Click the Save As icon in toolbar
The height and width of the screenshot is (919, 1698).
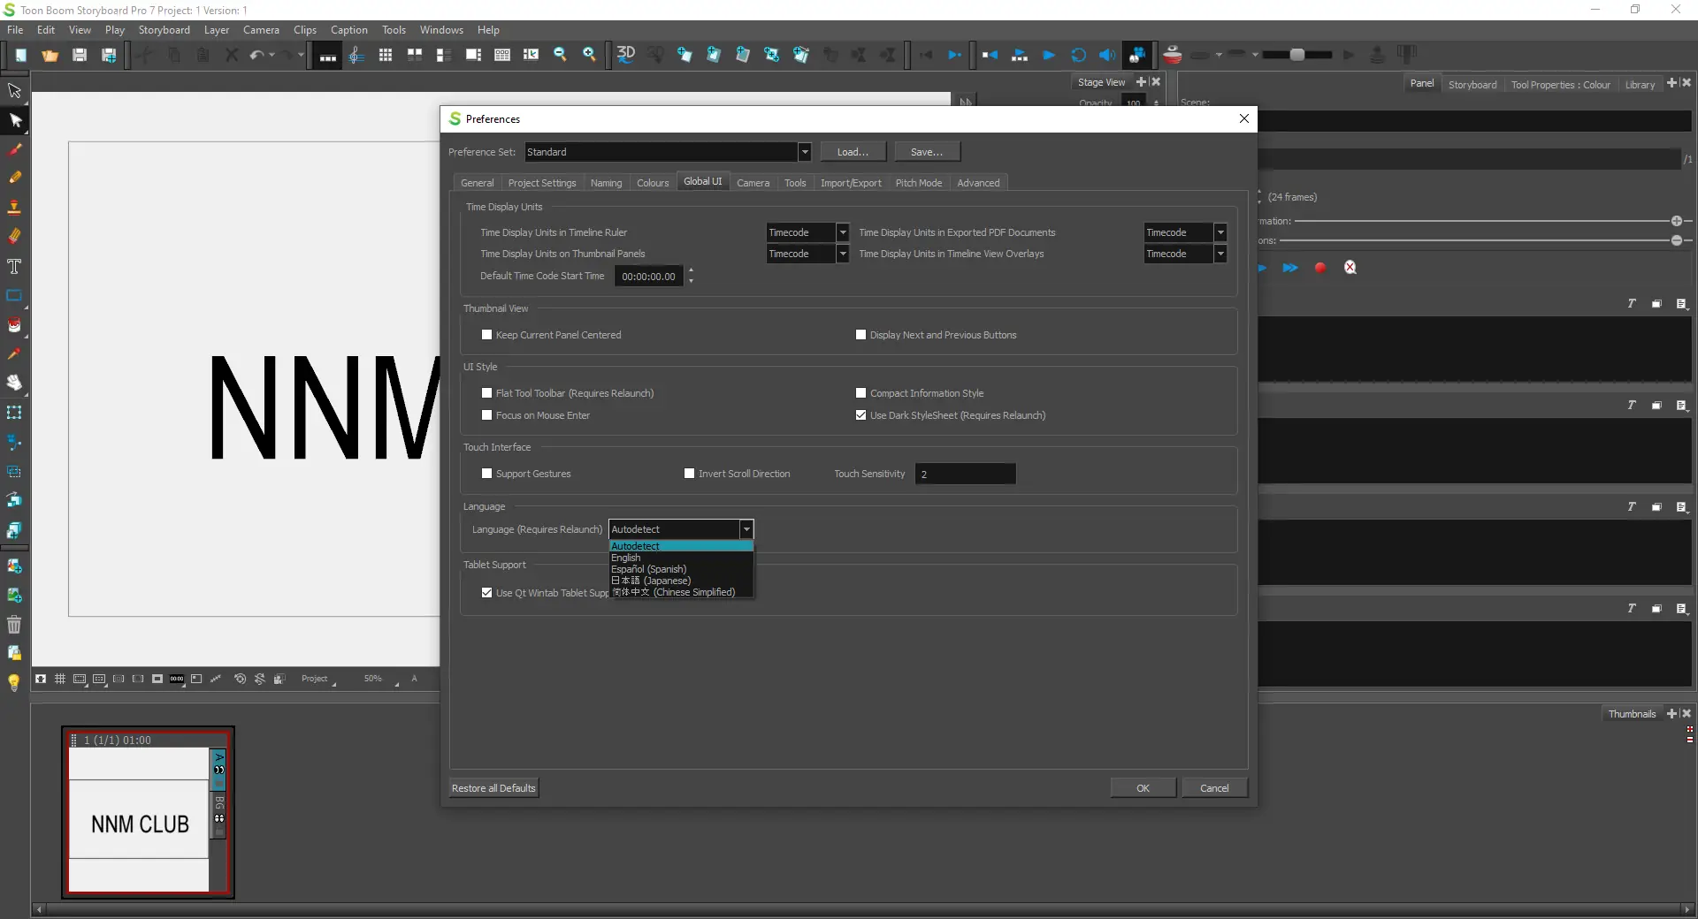pos(109,55)
